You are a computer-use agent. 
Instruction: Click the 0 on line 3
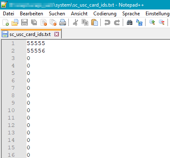coord(29,58)
